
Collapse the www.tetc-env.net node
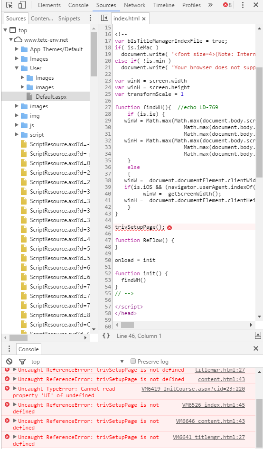(x=11, y=40)
